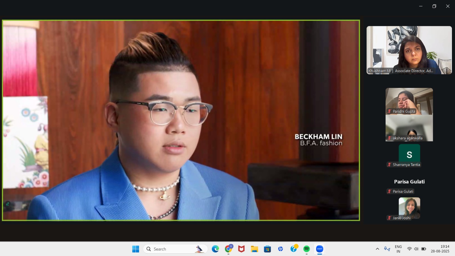Expand the system tray hidden icons chevron
Viewport: 455px width, 256px height.
(x=377, y=249)
